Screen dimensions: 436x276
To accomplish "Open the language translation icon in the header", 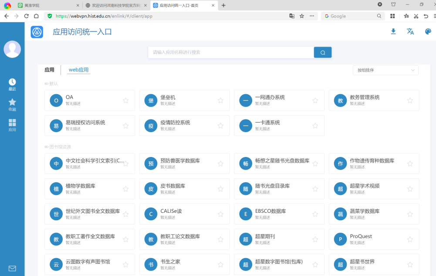I will (410, 31).
